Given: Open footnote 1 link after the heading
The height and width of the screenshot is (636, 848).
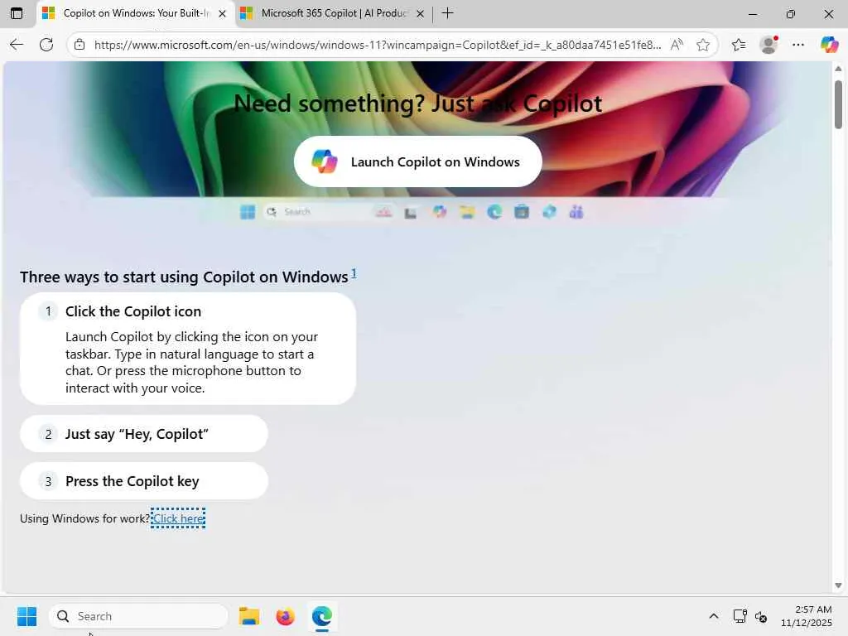Looking at the screenshot, I should click(x=354, y=273).
